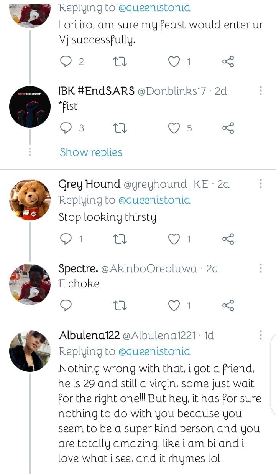Retweet Spectre's "E choke" tweet
This screenshot has width=276, height=474.
[121, 305]
